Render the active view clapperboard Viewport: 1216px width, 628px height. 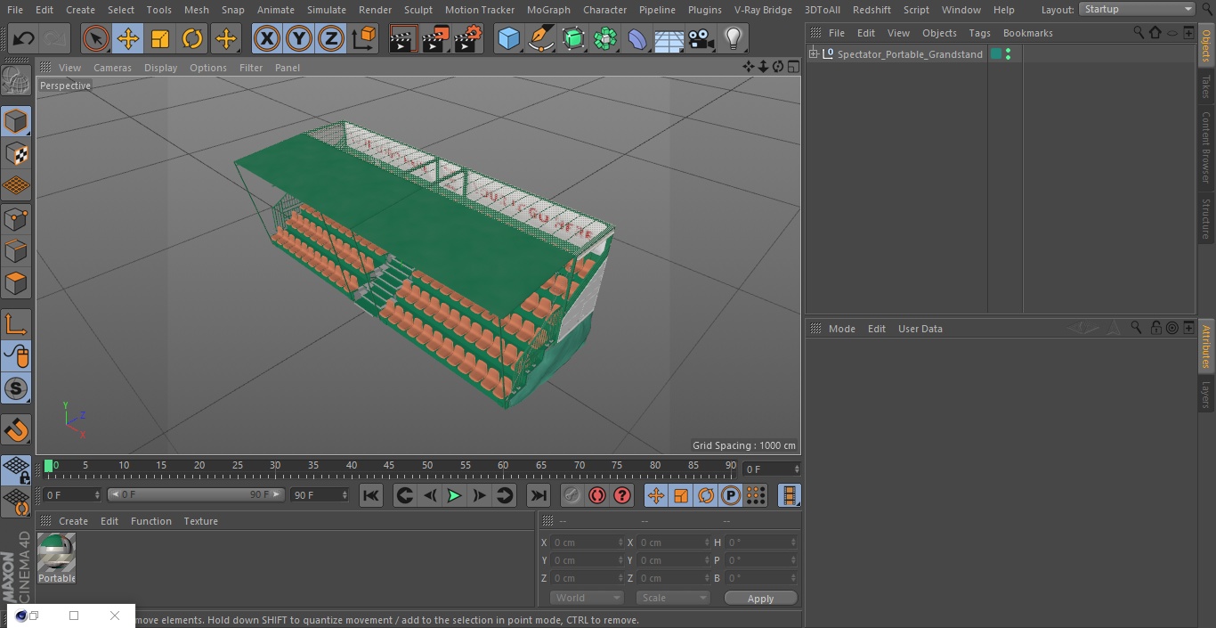tap(403, 38)
